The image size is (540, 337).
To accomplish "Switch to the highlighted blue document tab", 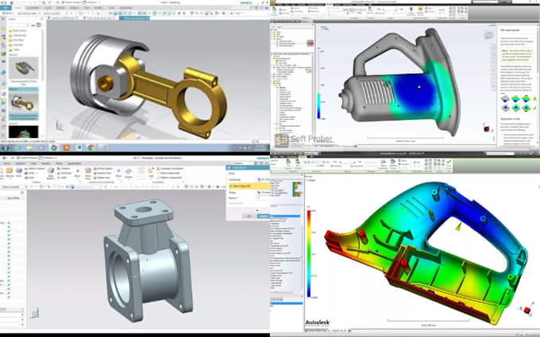I will (x=134, y=18).
